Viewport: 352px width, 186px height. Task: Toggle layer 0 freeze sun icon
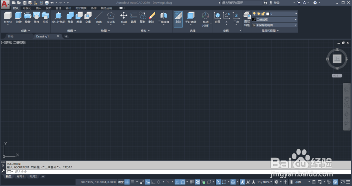tap(259, 14)
